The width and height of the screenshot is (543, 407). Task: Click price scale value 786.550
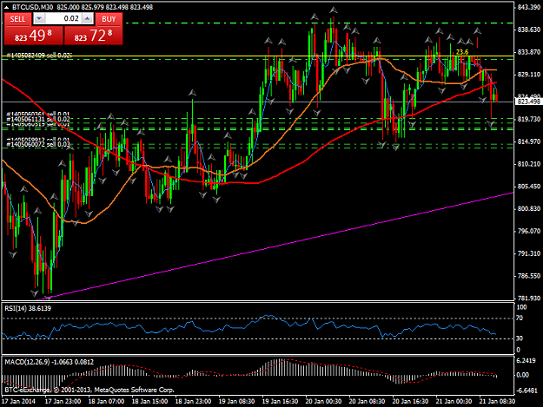(x=528, y=276)
